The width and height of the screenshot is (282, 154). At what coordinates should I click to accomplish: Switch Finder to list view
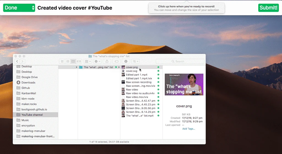(68, 61)
